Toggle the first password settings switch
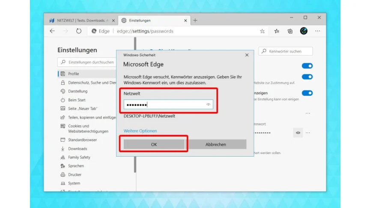370x208 pixels. 307,66
